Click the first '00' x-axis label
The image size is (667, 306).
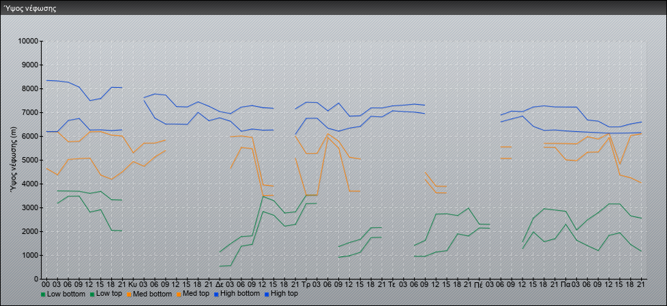[46, 284]
